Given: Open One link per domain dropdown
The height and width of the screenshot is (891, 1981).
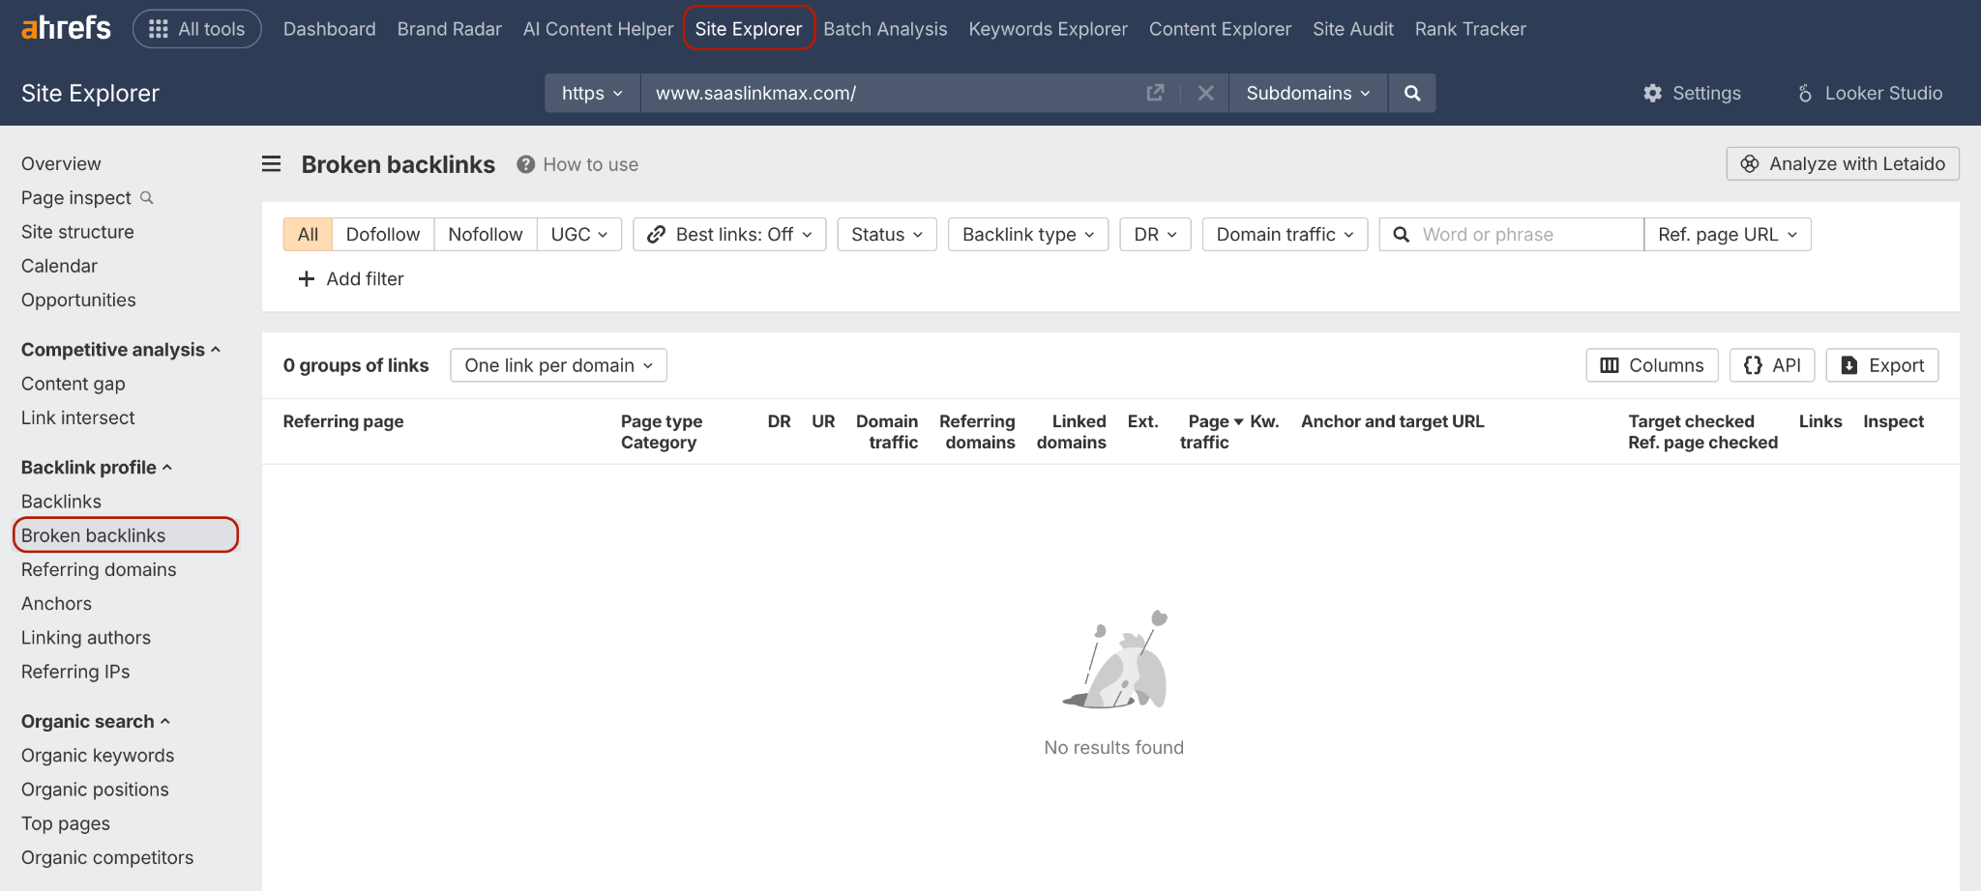Looking at the screenshot, I should [558, 365].
